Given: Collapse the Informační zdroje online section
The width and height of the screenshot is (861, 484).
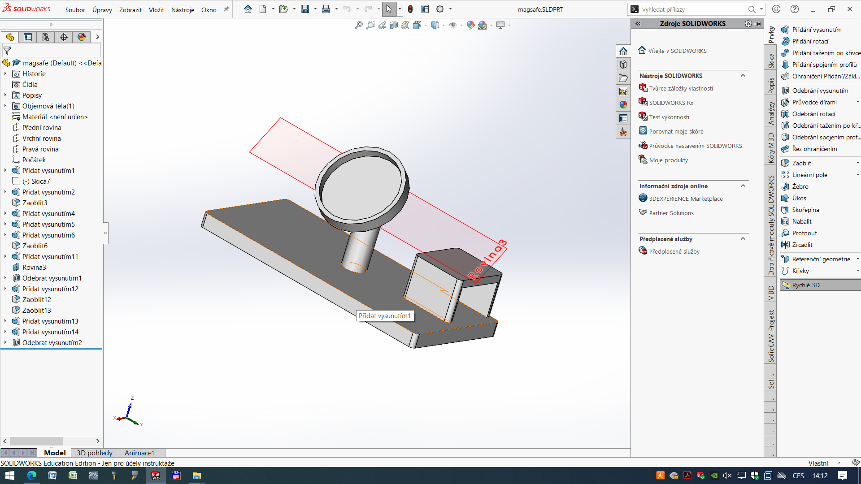Looking at the screenshot, I should pyautogui.click(x=743, y=186).
